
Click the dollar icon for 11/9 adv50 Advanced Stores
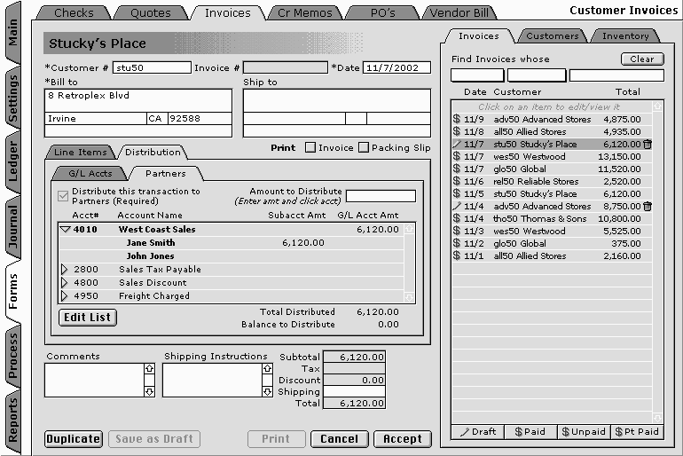[457, 119]
